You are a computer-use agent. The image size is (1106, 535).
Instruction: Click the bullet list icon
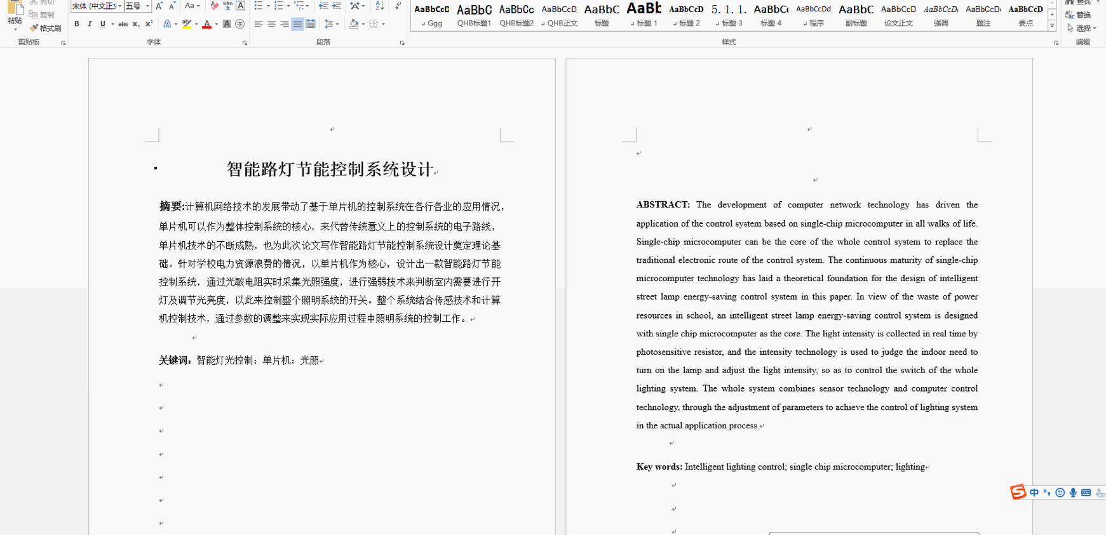click(x=258, y=6)
